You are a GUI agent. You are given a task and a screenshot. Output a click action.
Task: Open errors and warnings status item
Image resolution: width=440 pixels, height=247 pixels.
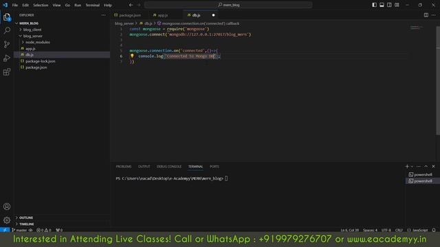coord(44,231)
